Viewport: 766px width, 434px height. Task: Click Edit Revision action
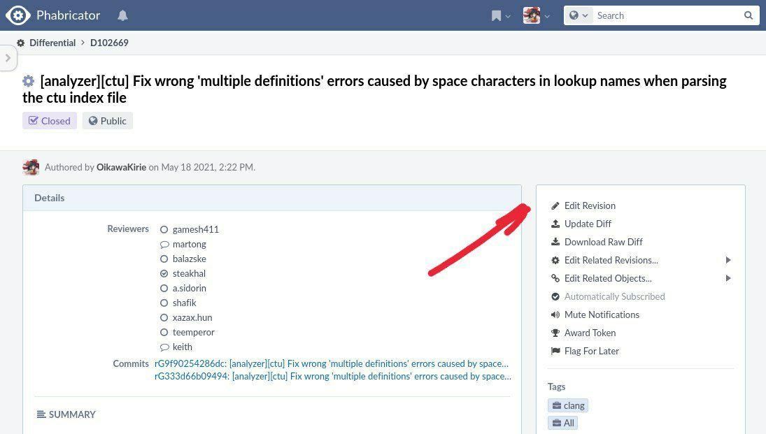tap(590, 205)
